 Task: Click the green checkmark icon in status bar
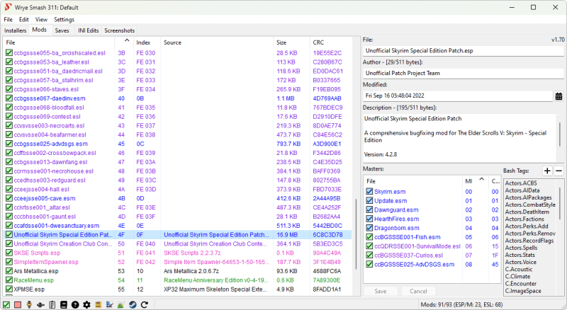(x=6, y=304)
